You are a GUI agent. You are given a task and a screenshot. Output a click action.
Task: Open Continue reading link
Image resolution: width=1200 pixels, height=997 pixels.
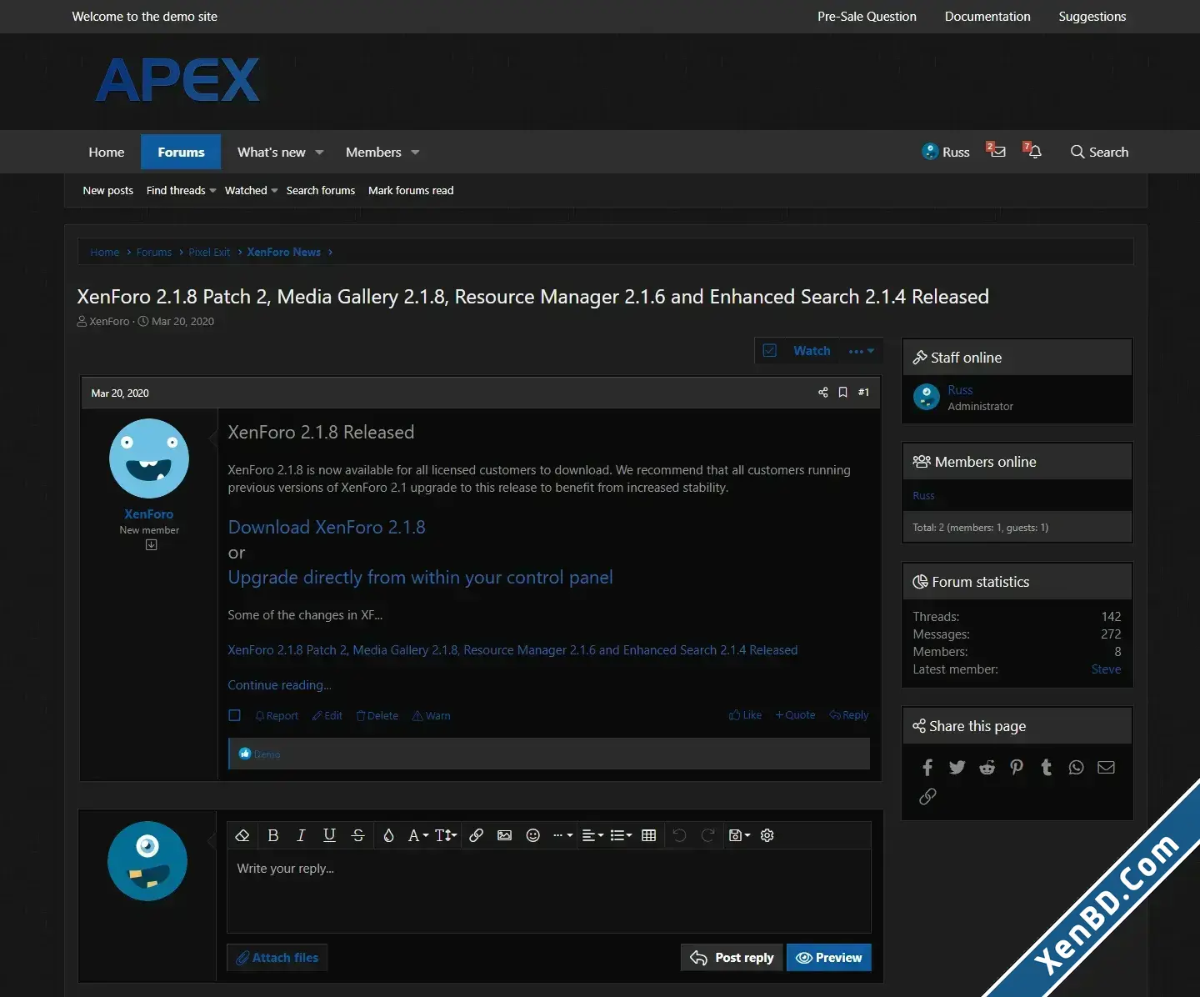(x=279, y=684)
